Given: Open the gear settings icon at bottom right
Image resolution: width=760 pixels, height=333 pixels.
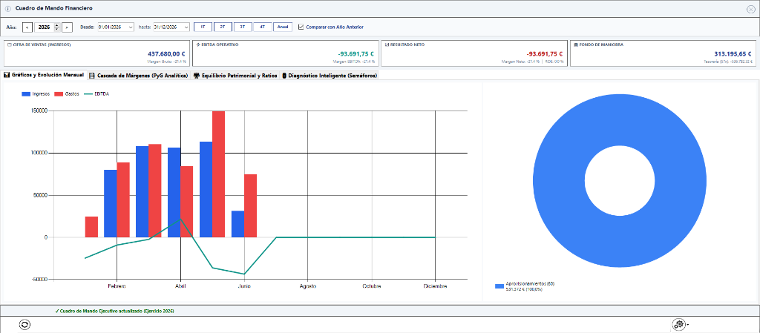Looking at the screenshot, I should pos(678,325).
